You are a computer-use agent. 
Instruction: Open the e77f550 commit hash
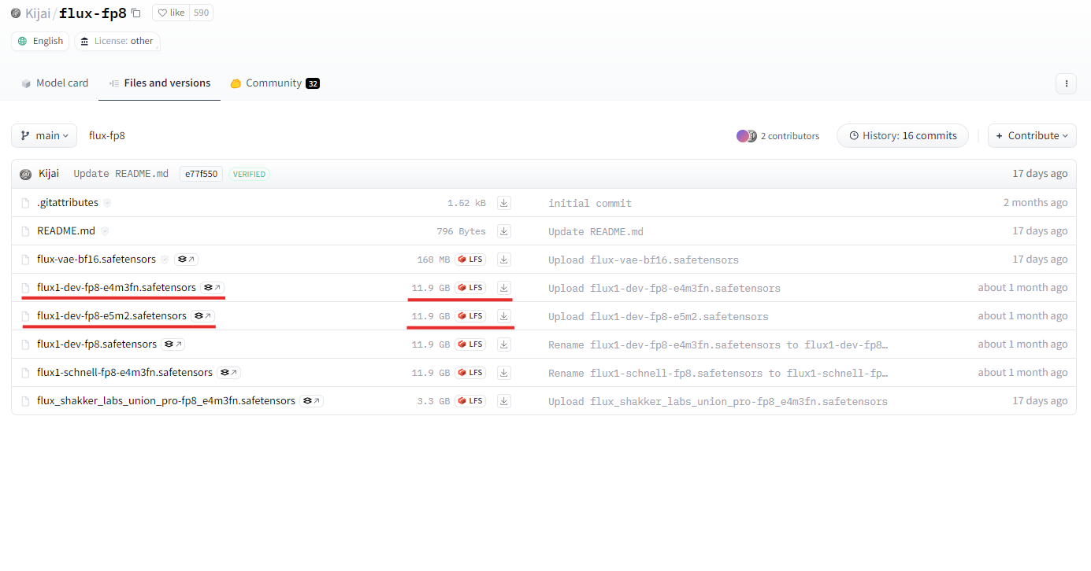point(201,174)
